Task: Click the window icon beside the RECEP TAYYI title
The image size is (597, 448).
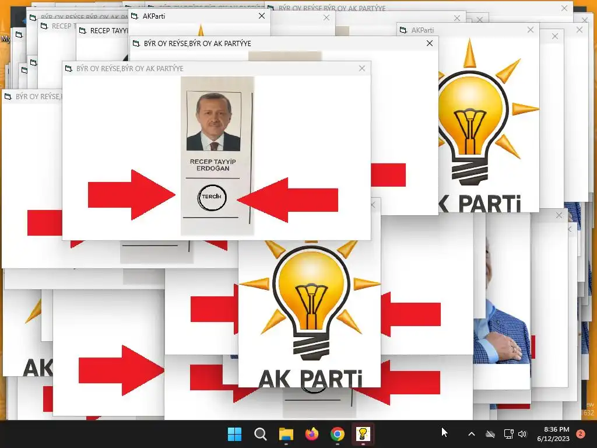Action: 83,30
